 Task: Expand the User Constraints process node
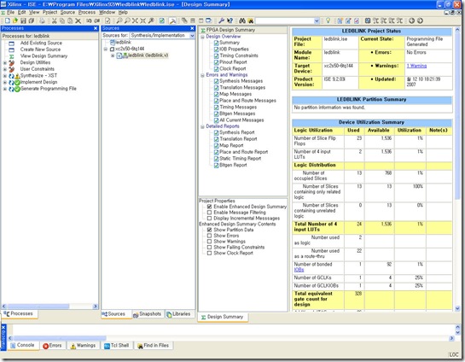5,69
